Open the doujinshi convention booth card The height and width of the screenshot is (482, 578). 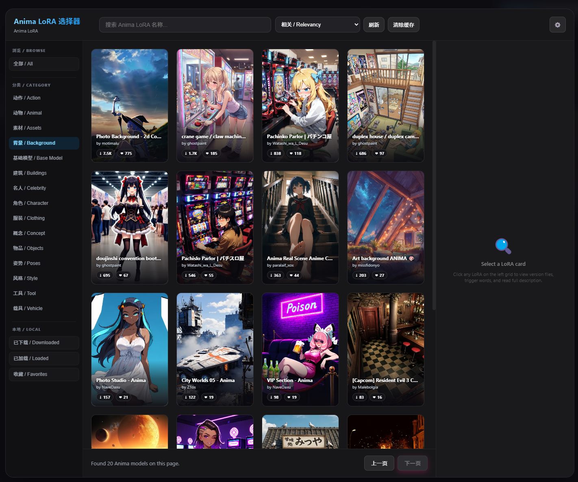(130, 228)
